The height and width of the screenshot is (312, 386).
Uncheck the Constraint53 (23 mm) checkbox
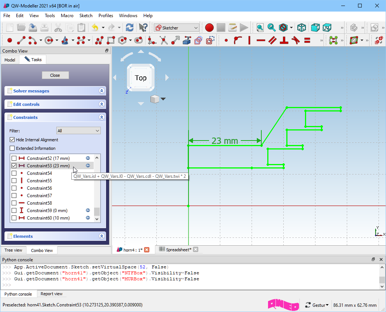14,166
